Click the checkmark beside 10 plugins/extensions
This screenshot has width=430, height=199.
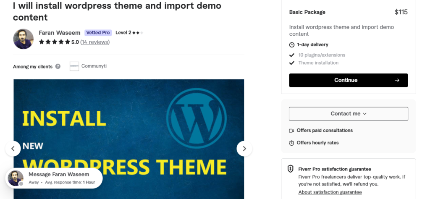tap(292, 55)
